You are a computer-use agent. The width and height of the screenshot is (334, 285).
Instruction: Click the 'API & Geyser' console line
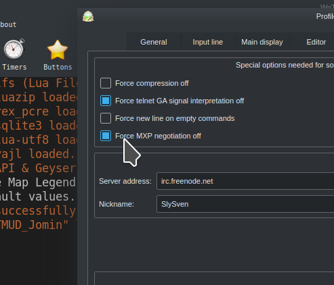[x=39, y=168]
